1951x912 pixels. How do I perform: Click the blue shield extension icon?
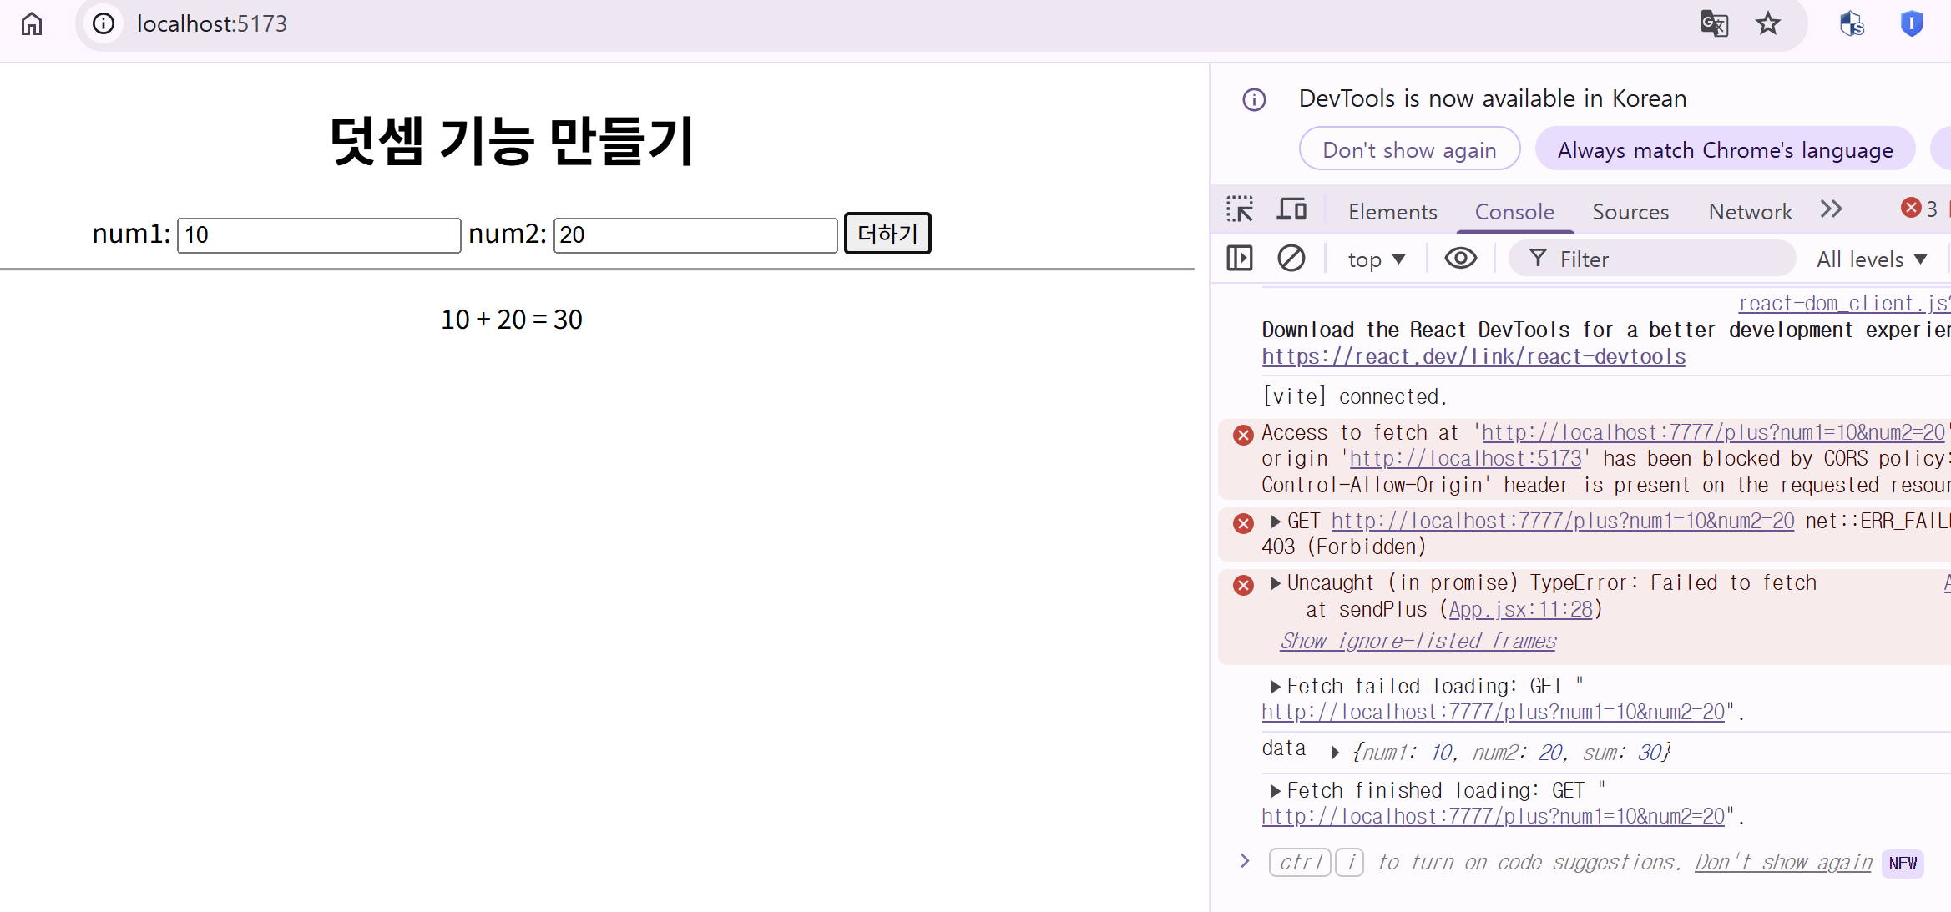(x=1911, y=23)
